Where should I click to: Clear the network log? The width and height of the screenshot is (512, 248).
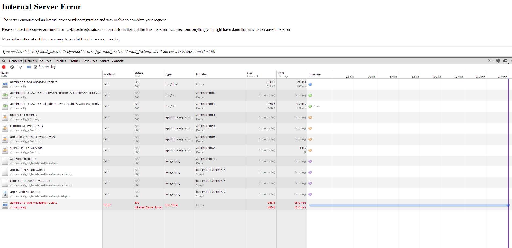click(x=12, y=67)
